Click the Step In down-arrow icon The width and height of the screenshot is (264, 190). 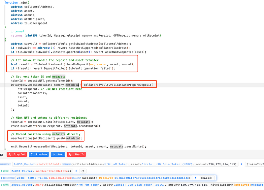click(71, 154)
